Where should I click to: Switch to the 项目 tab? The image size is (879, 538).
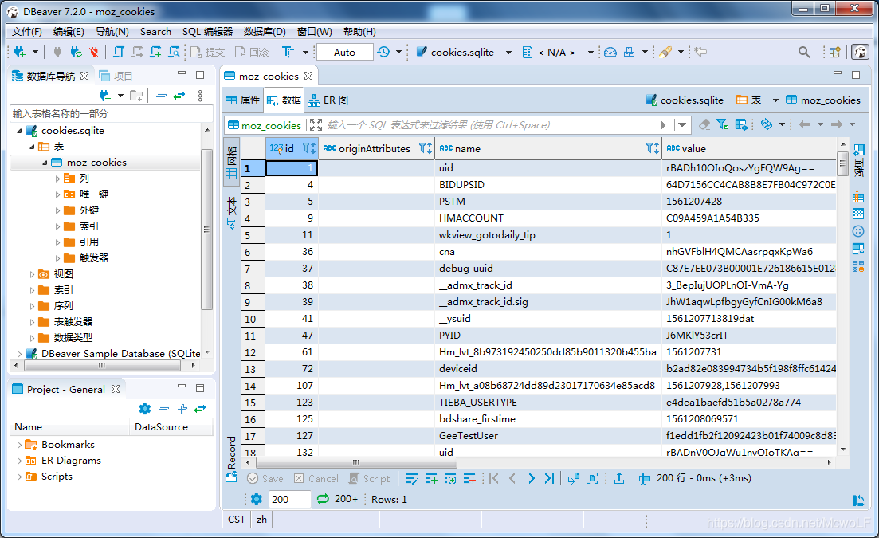(116, 76)
